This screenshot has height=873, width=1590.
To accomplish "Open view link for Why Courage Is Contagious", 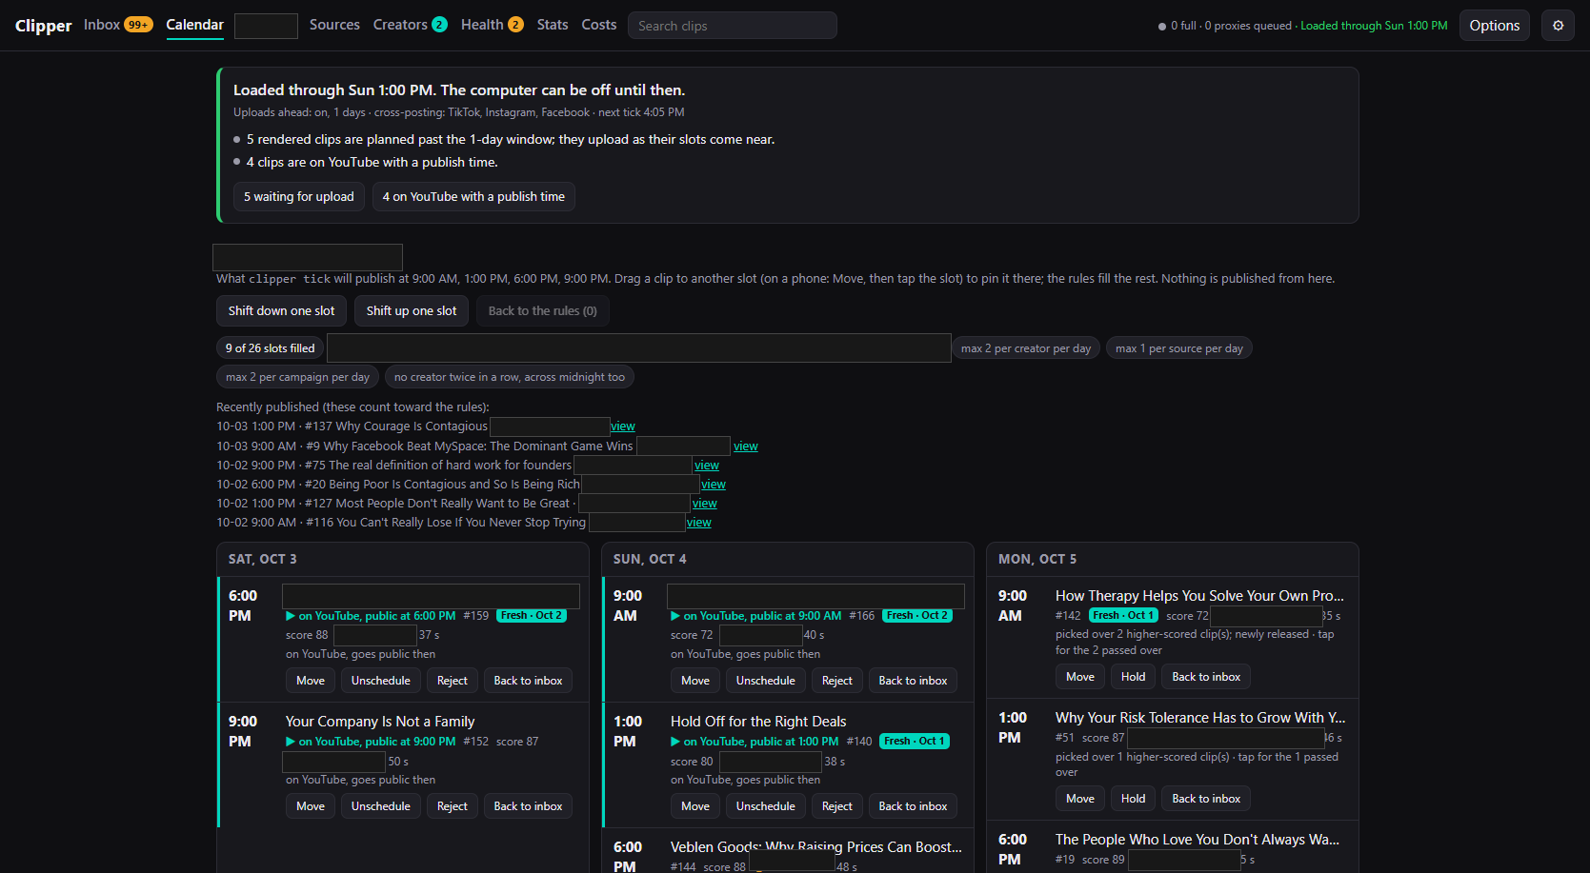I will (623, 427).
